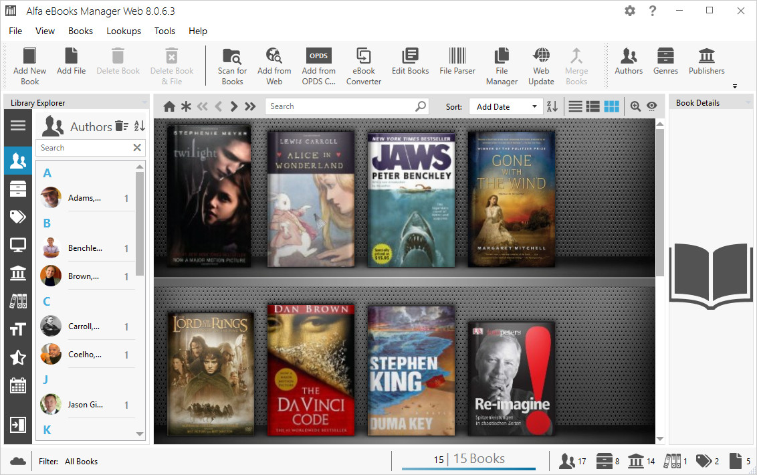Viewport: 757px width, 475px height.
Task: Select Add from OPDS Catalog icon
Action: 318,56
